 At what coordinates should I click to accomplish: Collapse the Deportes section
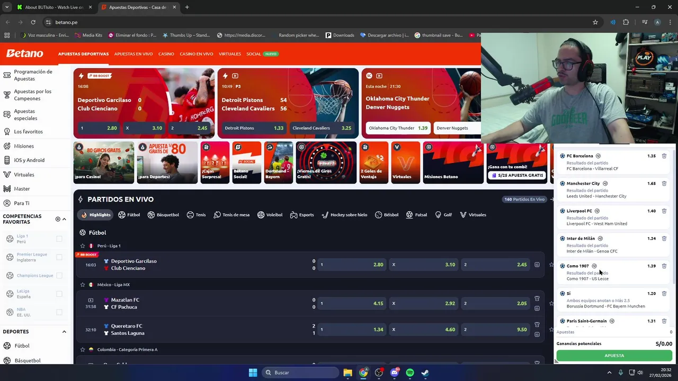pyautogui.click(x=64, y=332)
